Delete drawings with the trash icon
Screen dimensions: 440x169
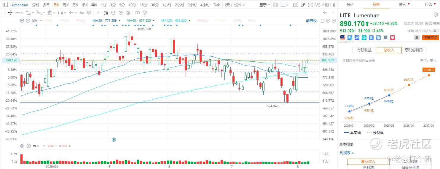coord(128,13)
